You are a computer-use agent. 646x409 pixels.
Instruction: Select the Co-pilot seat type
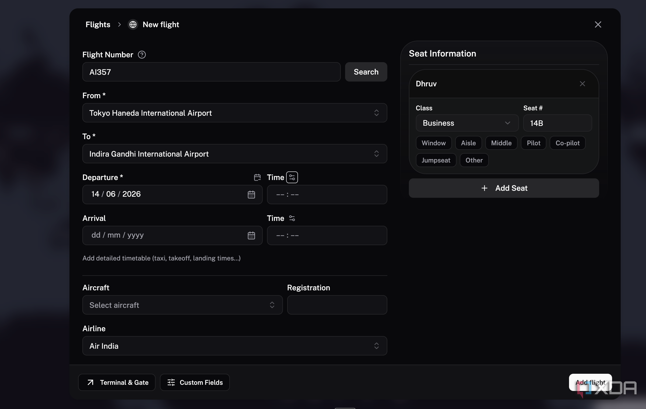click(x=567, y=143)
